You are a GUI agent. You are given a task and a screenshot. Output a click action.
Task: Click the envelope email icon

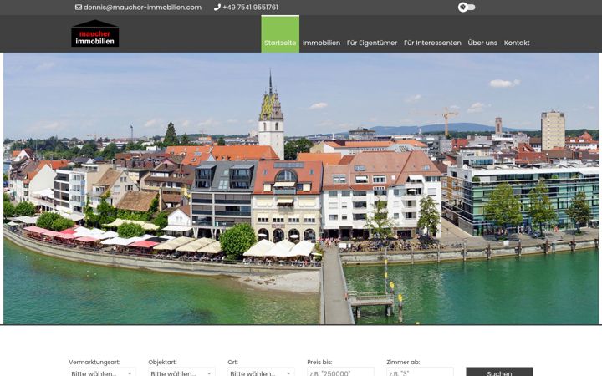pyautogui.click(x=79, y=8)
